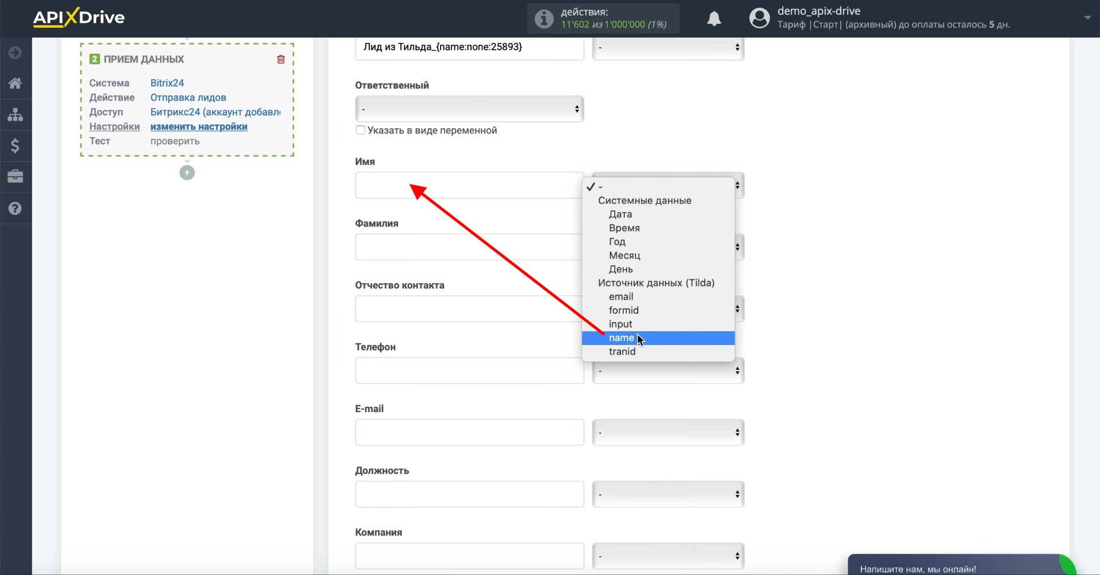Expand the account menu arrow at top right
This screenshot has width=1100, height=575.
click(1087, 18)
